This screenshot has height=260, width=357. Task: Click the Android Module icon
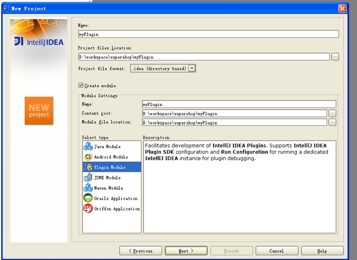pos(88,157)
